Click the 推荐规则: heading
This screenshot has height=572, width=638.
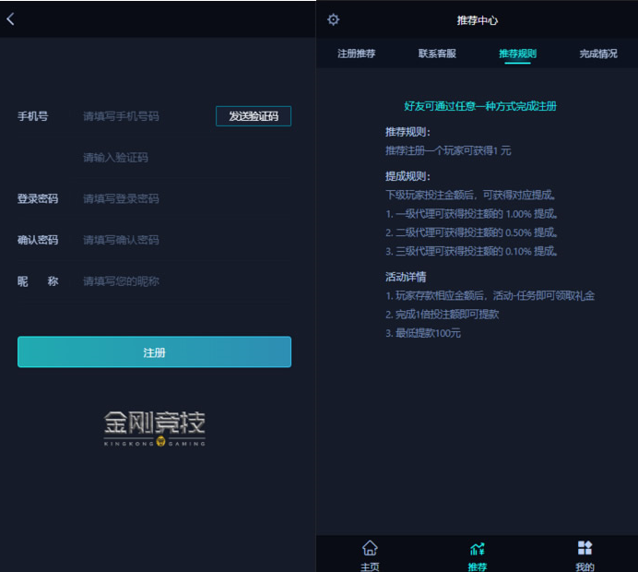(x=408, y=132)
